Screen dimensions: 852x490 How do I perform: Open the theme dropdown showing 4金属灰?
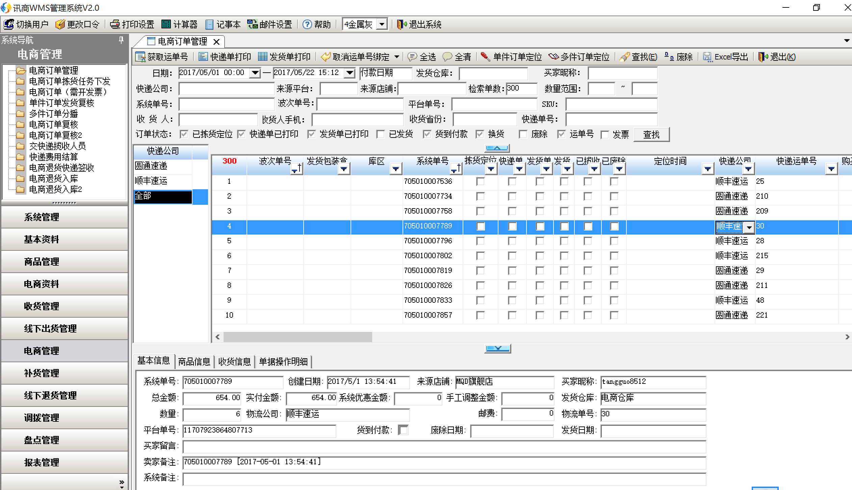pos(382,24)
